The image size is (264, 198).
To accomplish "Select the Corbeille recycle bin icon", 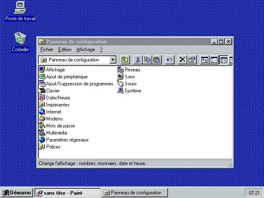I will (x=20, y=42).
